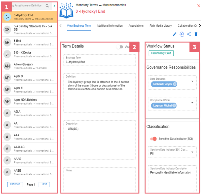
Task: Click the edit pencil icon
Action: [x=175, y=34]
